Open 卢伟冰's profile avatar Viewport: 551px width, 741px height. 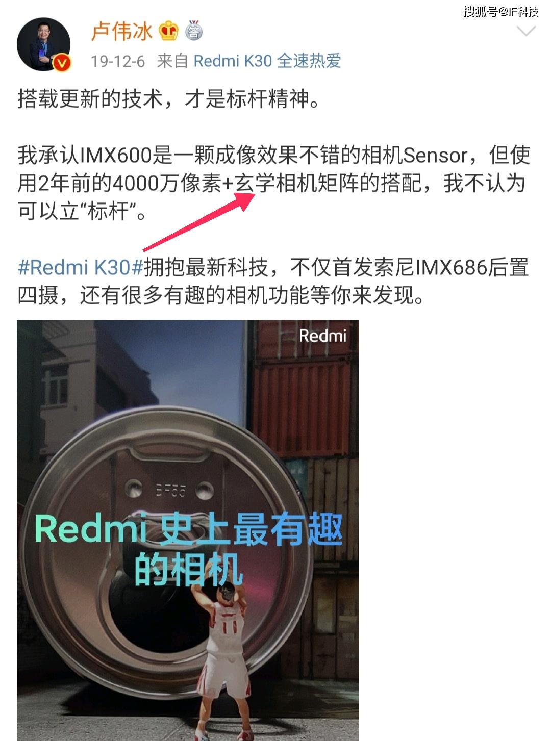point(43,44)
